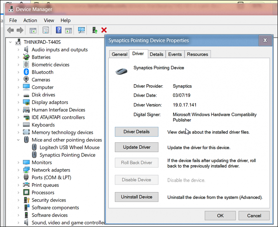Expand the IDE ATA/ATAPI controllers node
The width and height of the screenshot is (278, 227).
point(19,117)
